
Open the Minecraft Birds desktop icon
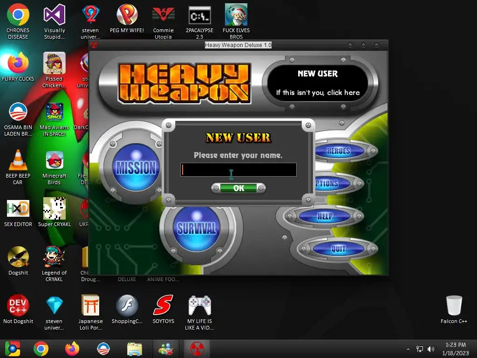point(54,167)
